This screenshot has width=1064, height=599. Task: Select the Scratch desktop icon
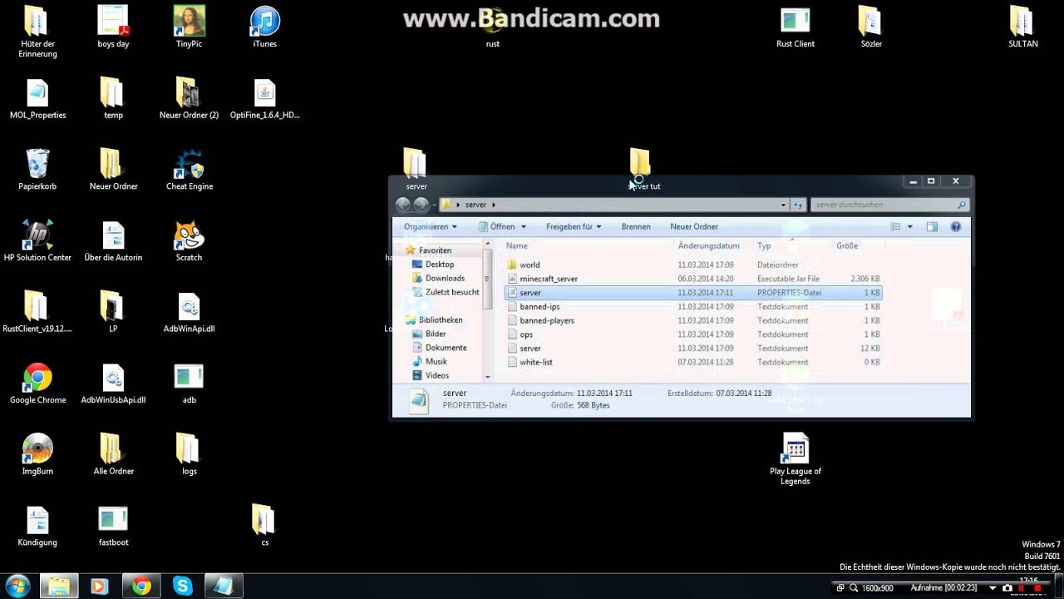pyautogui.click(x=189, y=241)
